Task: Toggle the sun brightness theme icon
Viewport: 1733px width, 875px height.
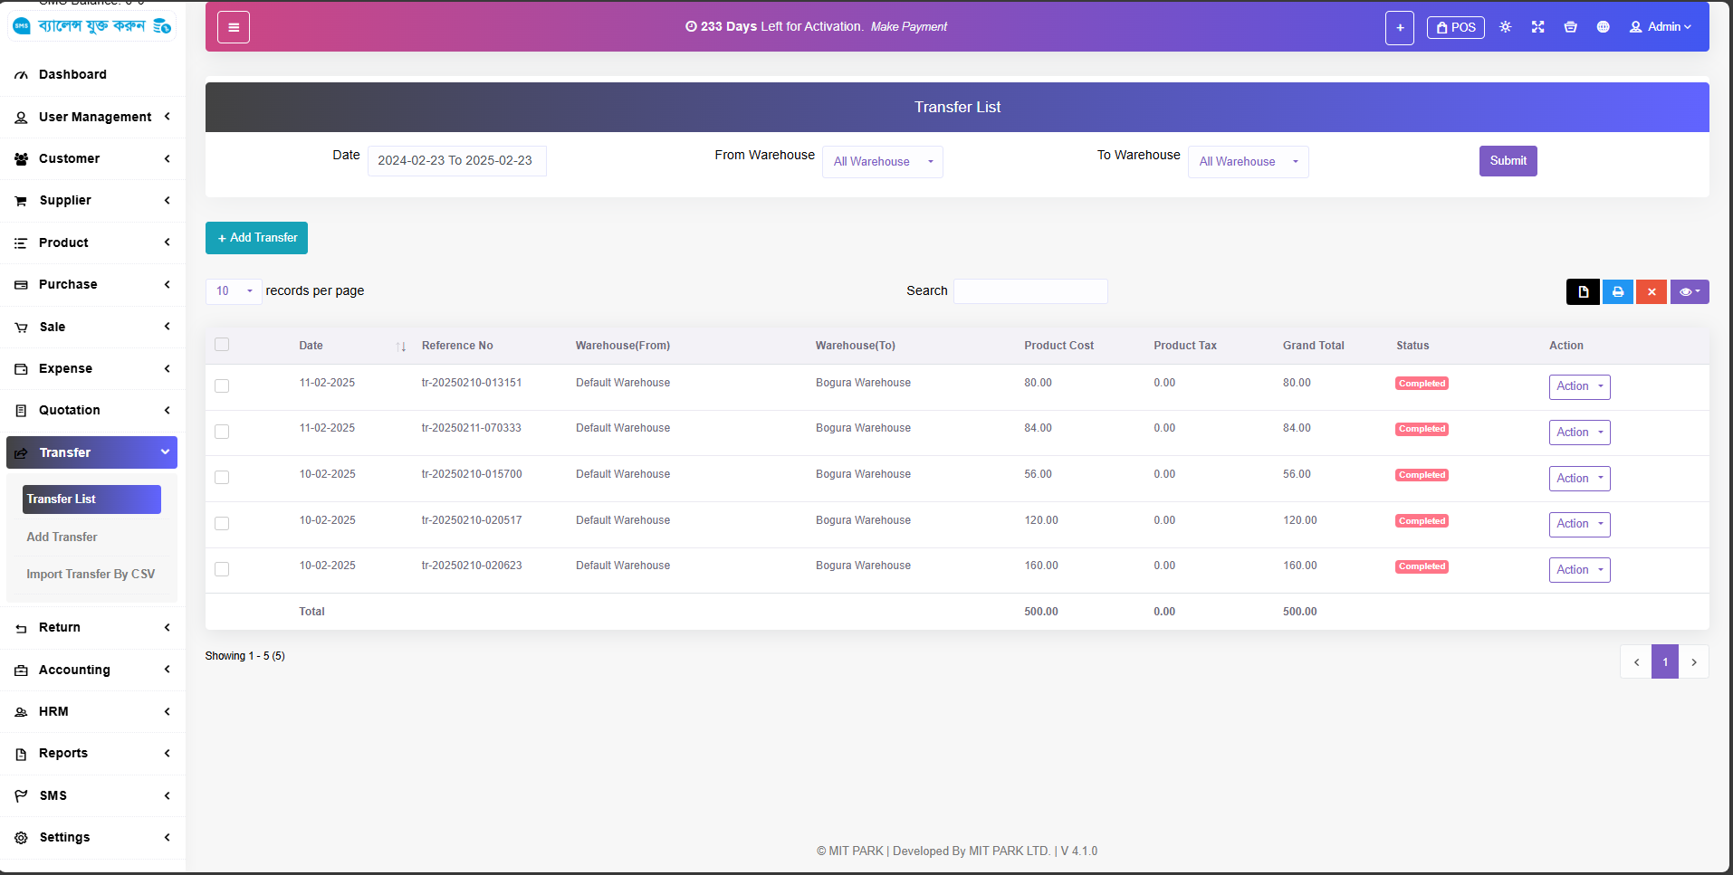Action: point(1505,27)
